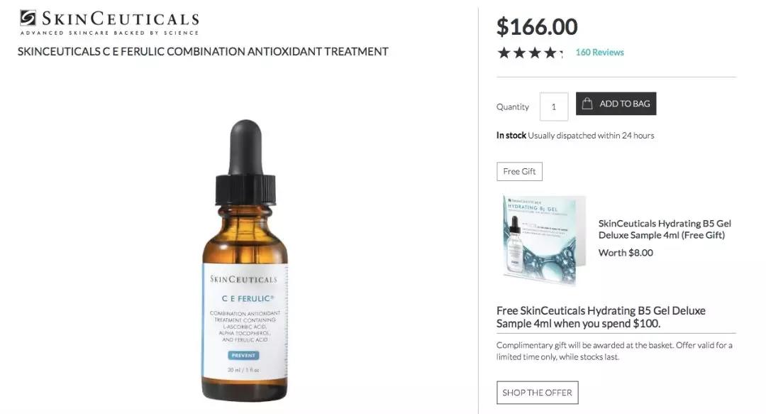Click the $166.00 price text
766x414 pixels.
click(537, 26)
